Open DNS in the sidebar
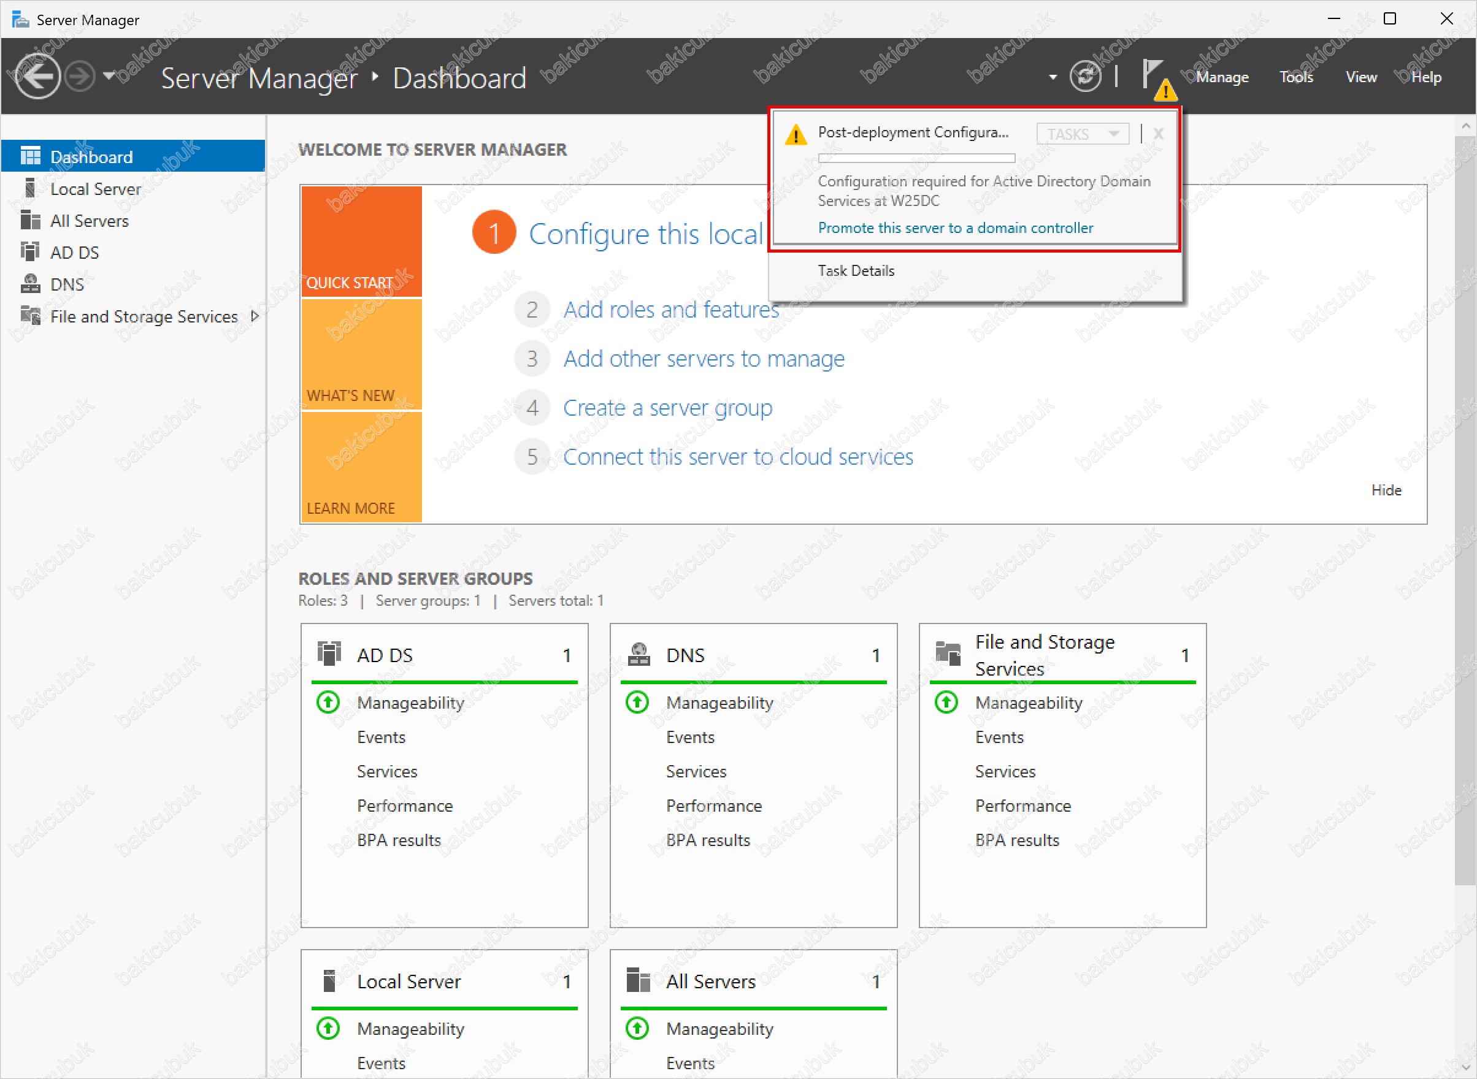The image size is (1477, 1079). 133,284
